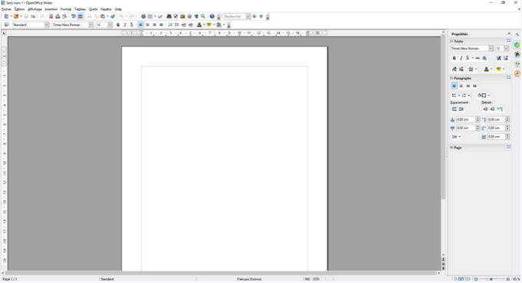Open the Data Sources toolbar icon

point(189,16)
